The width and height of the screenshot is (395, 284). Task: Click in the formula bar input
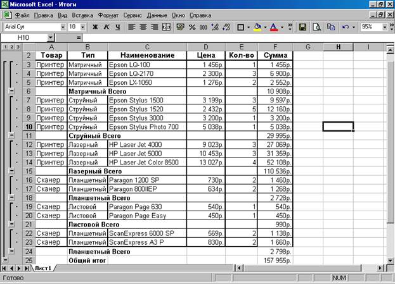pyautogui.click(x=238, y=38)
